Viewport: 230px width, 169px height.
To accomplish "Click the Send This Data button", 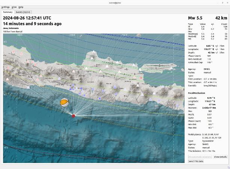I will [x=196, y=161].
